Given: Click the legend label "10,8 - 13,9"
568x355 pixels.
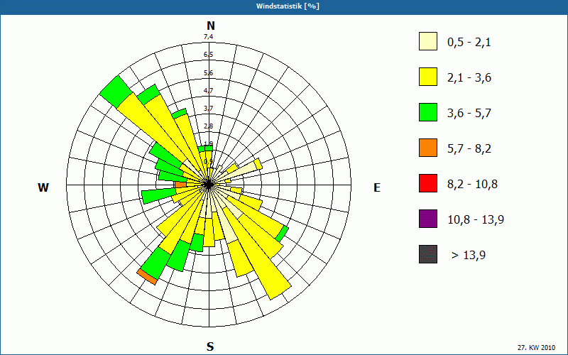Looking at the screenshot, I should pos(476,219).
